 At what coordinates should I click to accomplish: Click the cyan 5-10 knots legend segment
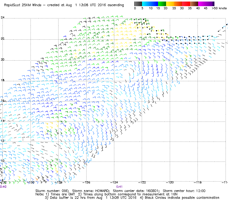[x=146, y=4]
